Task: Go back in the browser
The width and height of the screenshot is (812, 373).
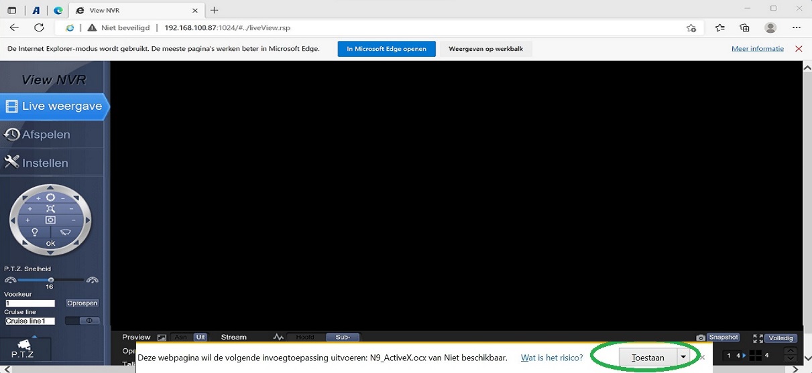Action: [14, 27]
